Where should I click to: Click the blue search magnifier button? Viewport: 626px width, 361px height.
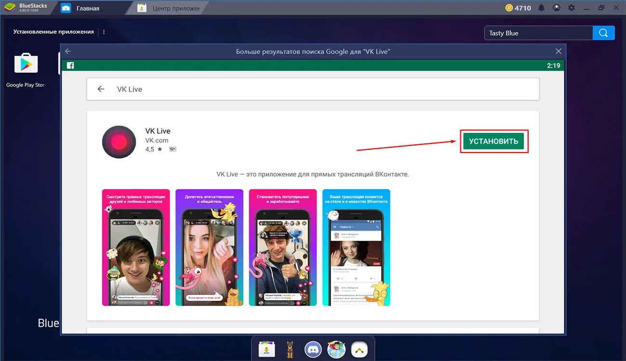coord(604,33)
